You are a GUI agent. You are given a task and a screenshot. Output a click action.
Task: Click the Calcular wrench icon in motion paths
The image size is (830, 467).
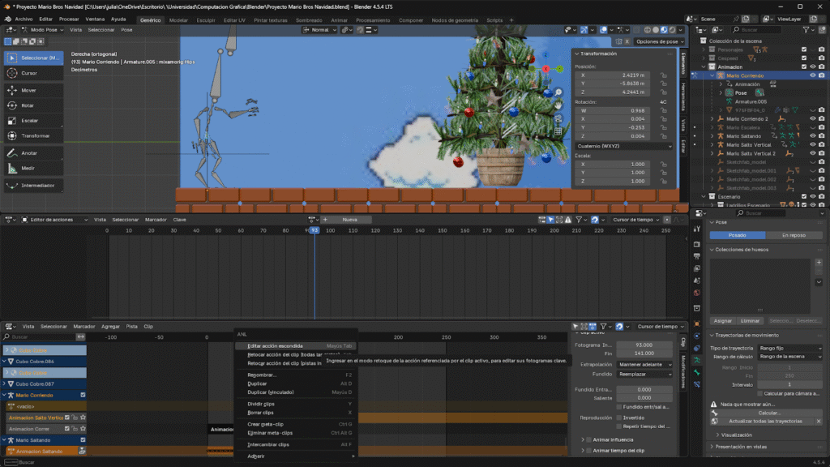click(x=714, y=413)
